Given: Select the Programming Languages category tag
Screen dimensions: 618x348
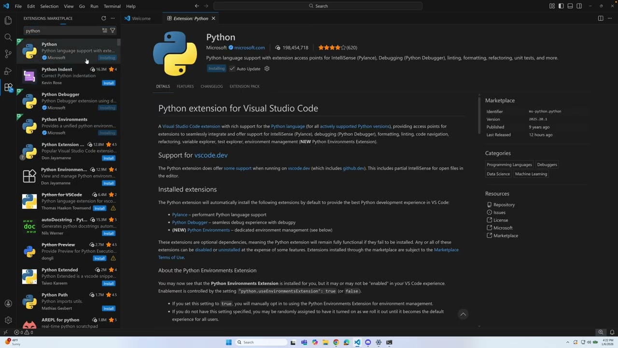Looking at the screenshot, I should [509, 164].
